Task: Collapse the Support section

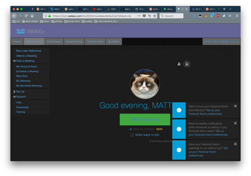Action: pyautogui.click(x=15, y=97)
